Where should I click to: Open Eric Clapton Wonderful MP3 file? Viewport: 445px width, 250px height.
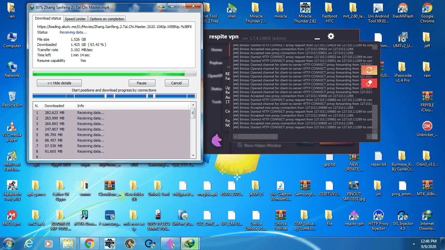(281, 190)
